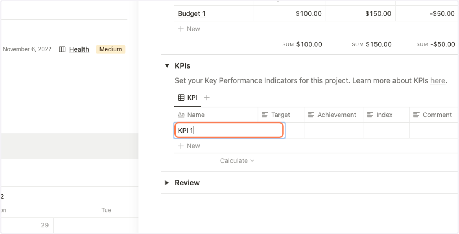Click the text-lines icon in the Target column header
This screenshot has height=234, width=459.
265,115
